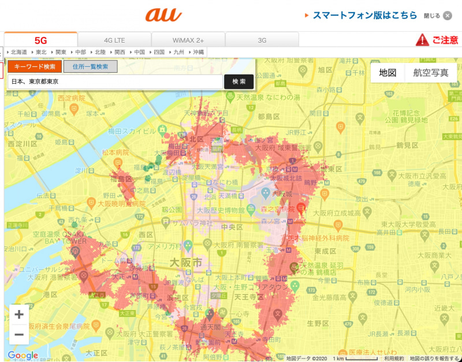
Task: Click 東大阪大学敬愛高 label
Action: [x=408, y=225]
